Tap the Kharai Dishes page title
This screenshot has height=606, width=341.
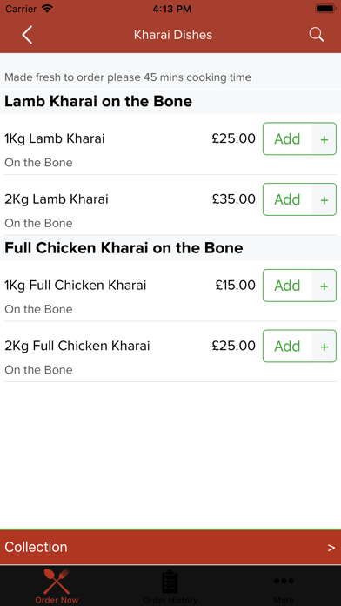173,35
